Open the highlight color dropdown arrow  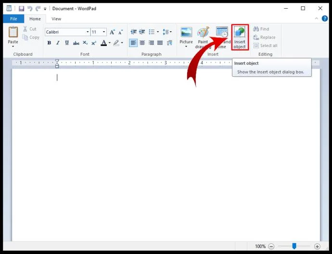pyautogui.click(x=122, y=43)
